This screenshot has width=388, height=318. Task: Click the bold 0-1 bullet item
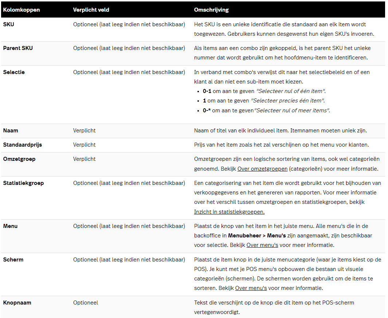pyautogui.click(x=207, y=91)
